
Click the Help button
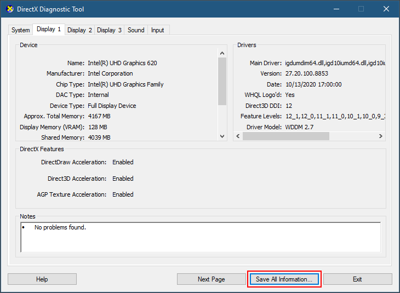(x=42, y=279)
